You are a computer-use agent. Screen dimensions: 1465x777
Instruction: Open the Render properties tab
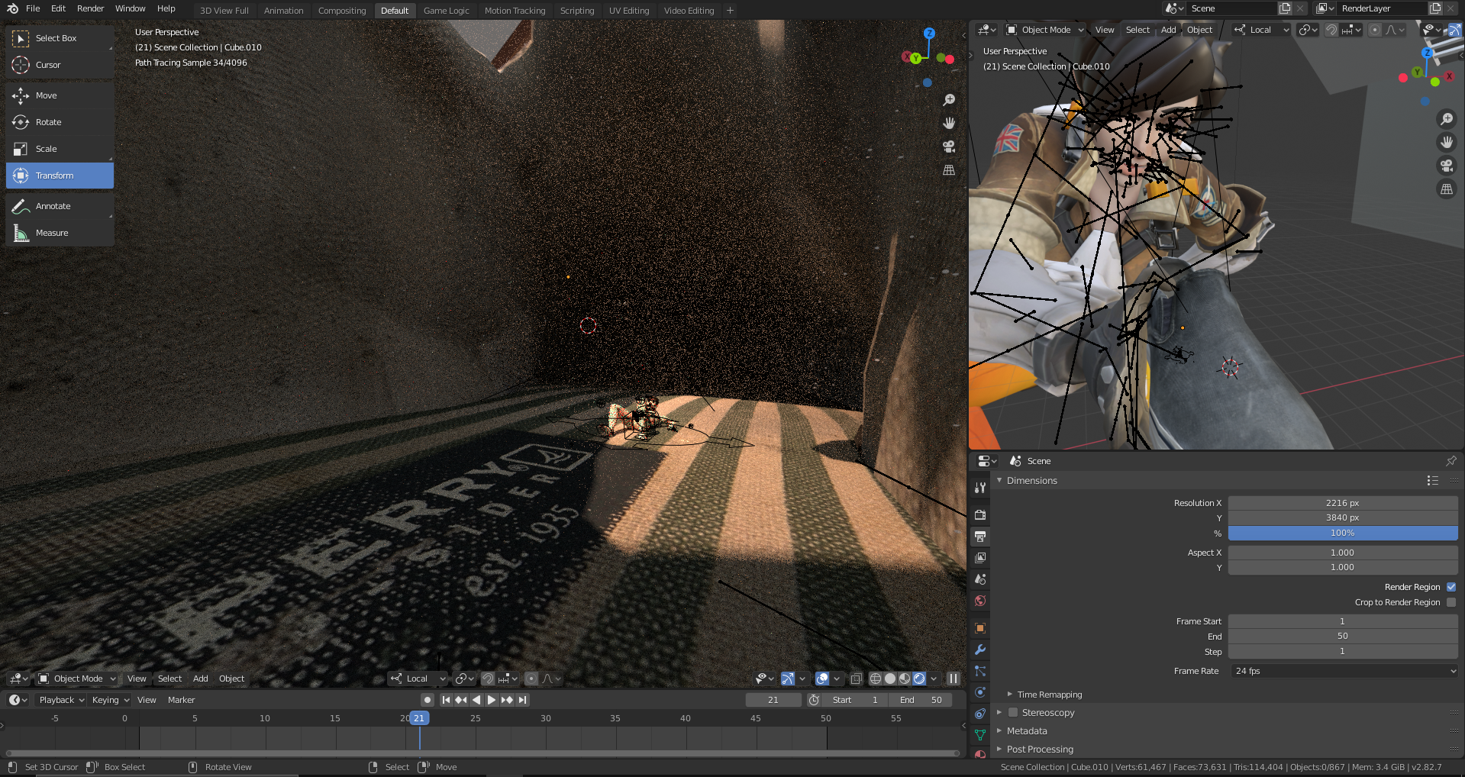(x=980, y=515)
